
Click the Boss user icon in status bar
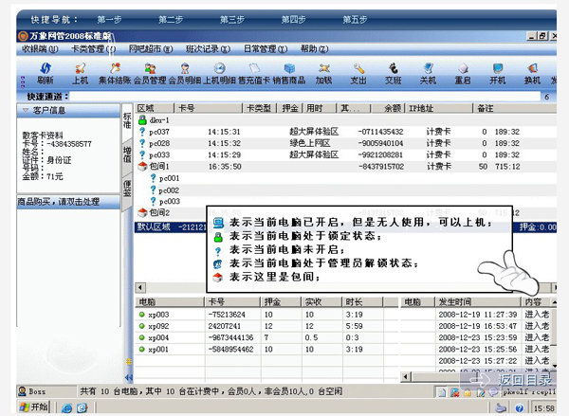tap(22, 391)
